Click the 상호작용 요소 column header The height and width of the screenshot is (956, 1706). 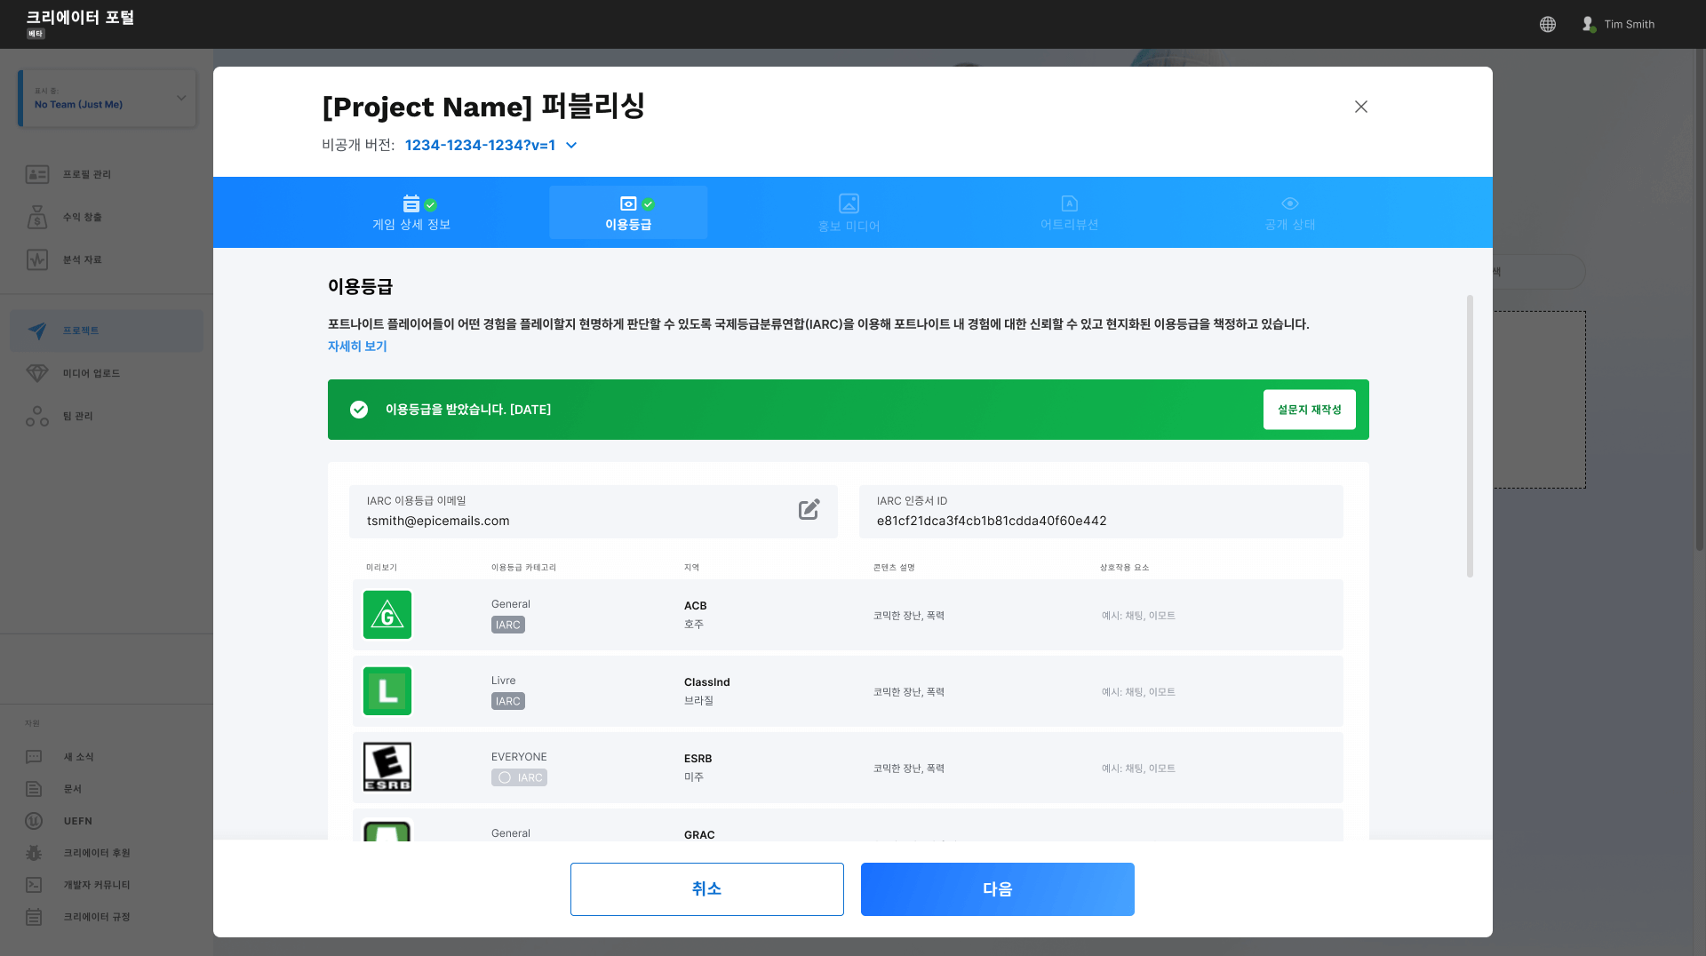1124,568
